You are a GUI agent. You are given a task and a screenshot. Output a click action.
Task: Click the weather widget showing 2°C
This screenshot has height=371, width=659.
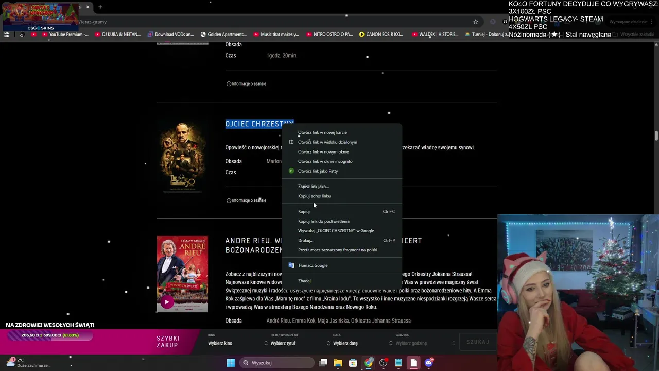click(x=28, y=362)
